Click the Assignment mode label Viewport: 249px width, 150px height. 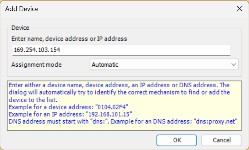click(x=36, y=65)
